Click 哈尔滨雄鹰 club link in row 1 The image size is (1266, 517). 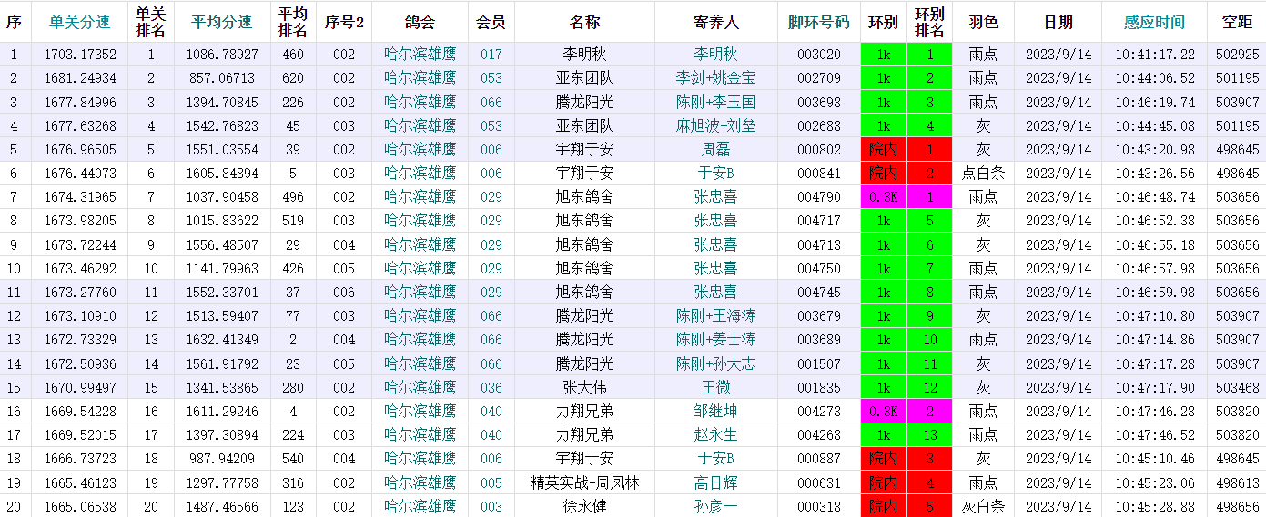tap(420, 55)
